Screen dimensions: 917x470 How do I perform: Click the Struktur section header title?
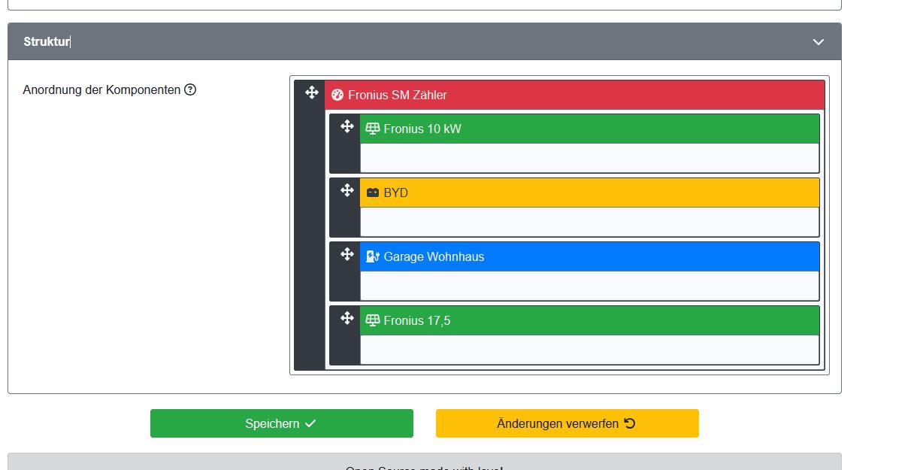click(46, 42)
